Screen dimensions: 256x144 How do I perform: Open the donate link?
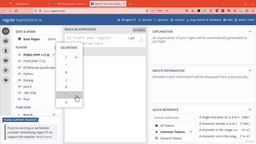pyautogui.click(x=145, y=20)
